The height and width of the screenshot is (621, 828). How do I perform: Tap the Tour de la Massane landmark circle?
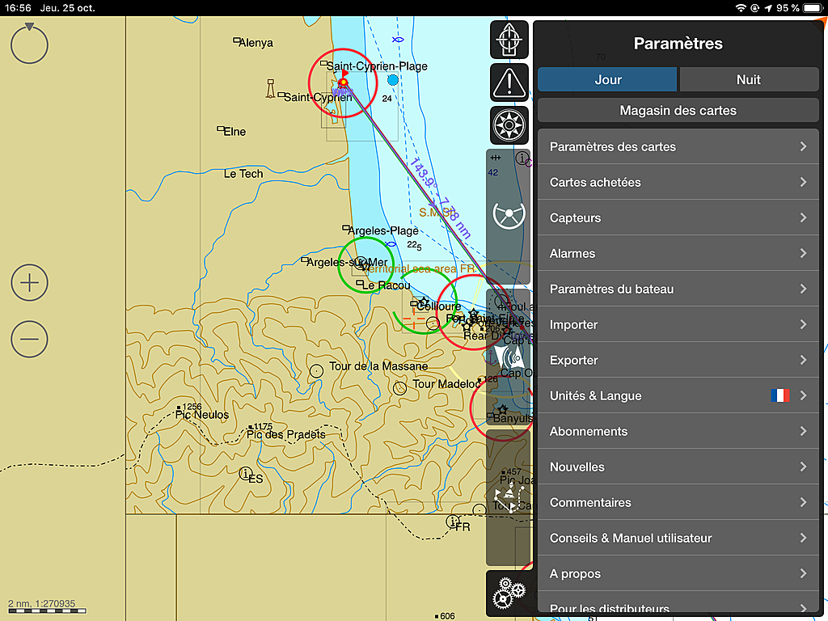[316, 371]
